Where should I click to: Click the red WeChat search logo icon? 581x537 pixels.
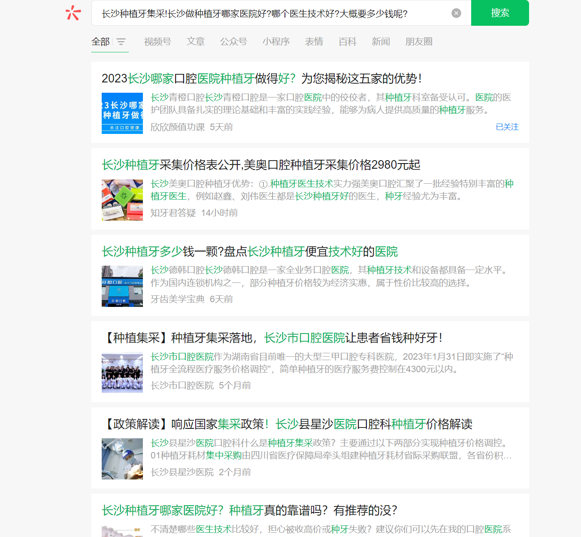pyautogui.click(x=73, y=13)
